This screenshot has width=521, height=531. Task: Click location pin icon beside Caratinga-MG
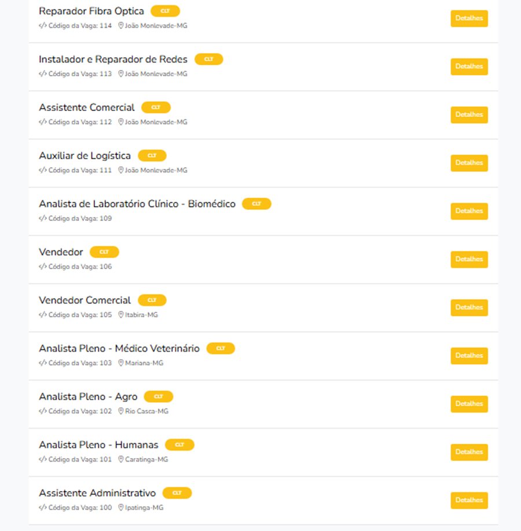121,460
